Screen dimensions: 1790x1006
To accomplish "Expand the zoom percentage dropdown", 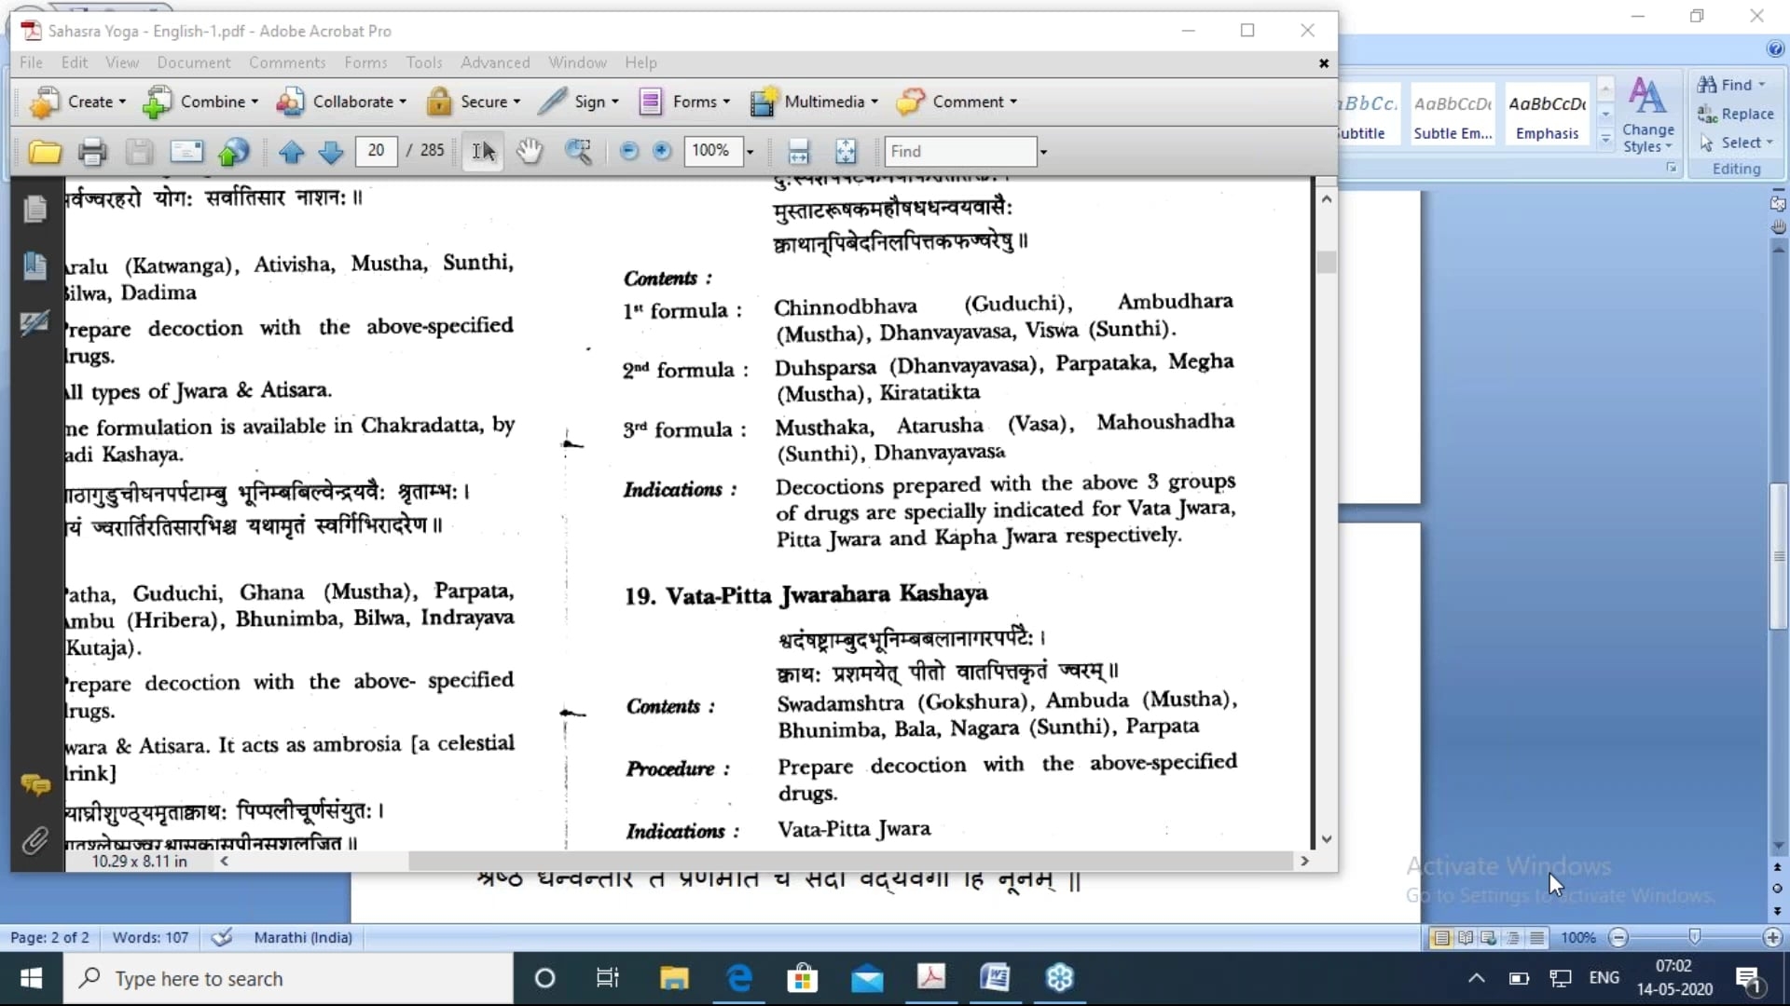I will point(750,152).
